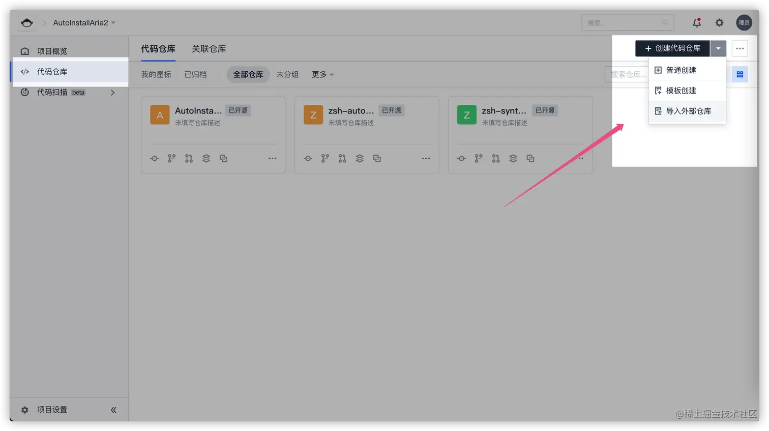
Task: Switch to the 关联仓库 tab
Action: pyautogui.click(x=209, y=48)
